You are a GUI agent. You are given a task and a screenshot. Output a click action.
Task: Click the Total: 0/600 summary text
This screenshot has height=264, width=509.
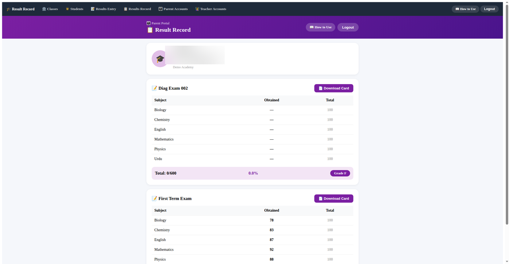pos(165,173)
